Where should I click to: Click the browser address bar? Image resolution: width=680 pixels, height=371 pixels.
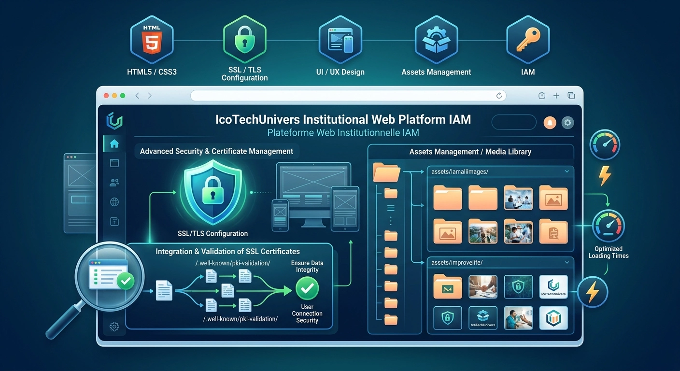pyautogui.click(x=348, y=96)
